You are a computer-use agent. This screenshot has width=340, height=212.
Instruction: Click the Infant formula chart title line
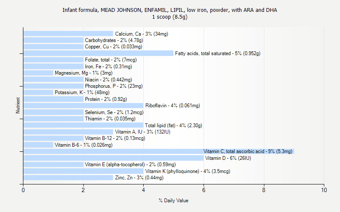(170, 10)
